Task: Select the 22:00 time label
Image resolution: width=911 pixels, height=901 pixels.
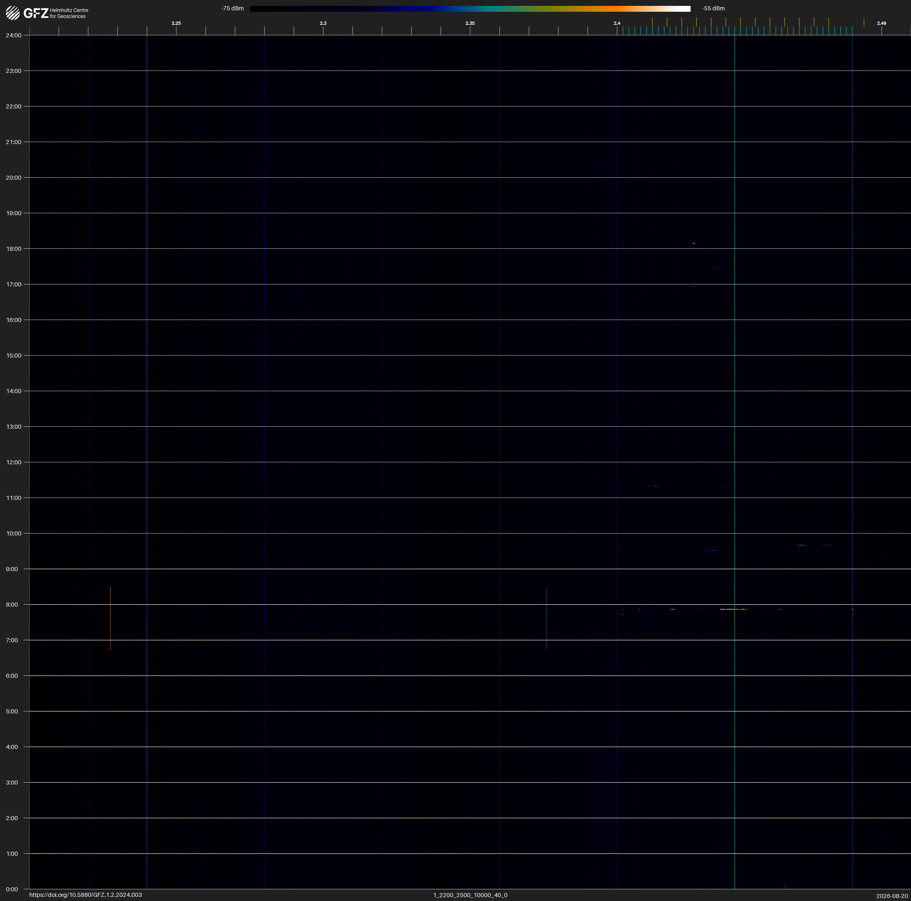Action: point(14,107)
